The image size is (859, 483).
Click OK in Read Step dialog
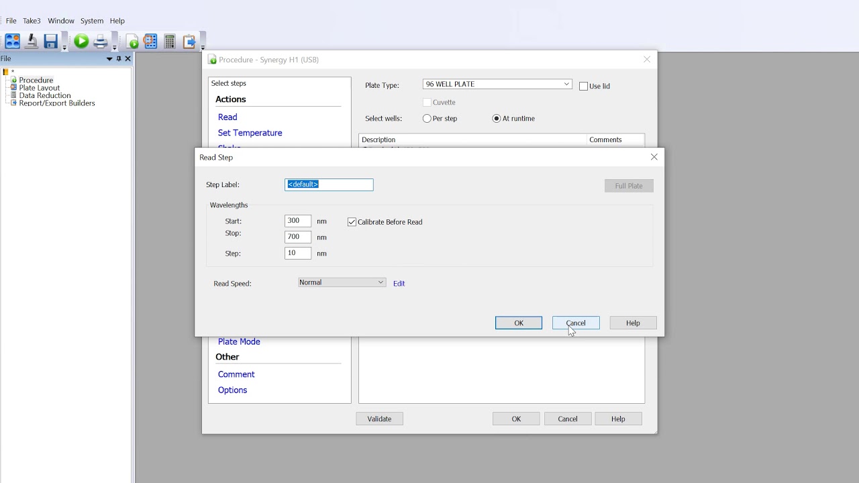click(x=519, y=323)
